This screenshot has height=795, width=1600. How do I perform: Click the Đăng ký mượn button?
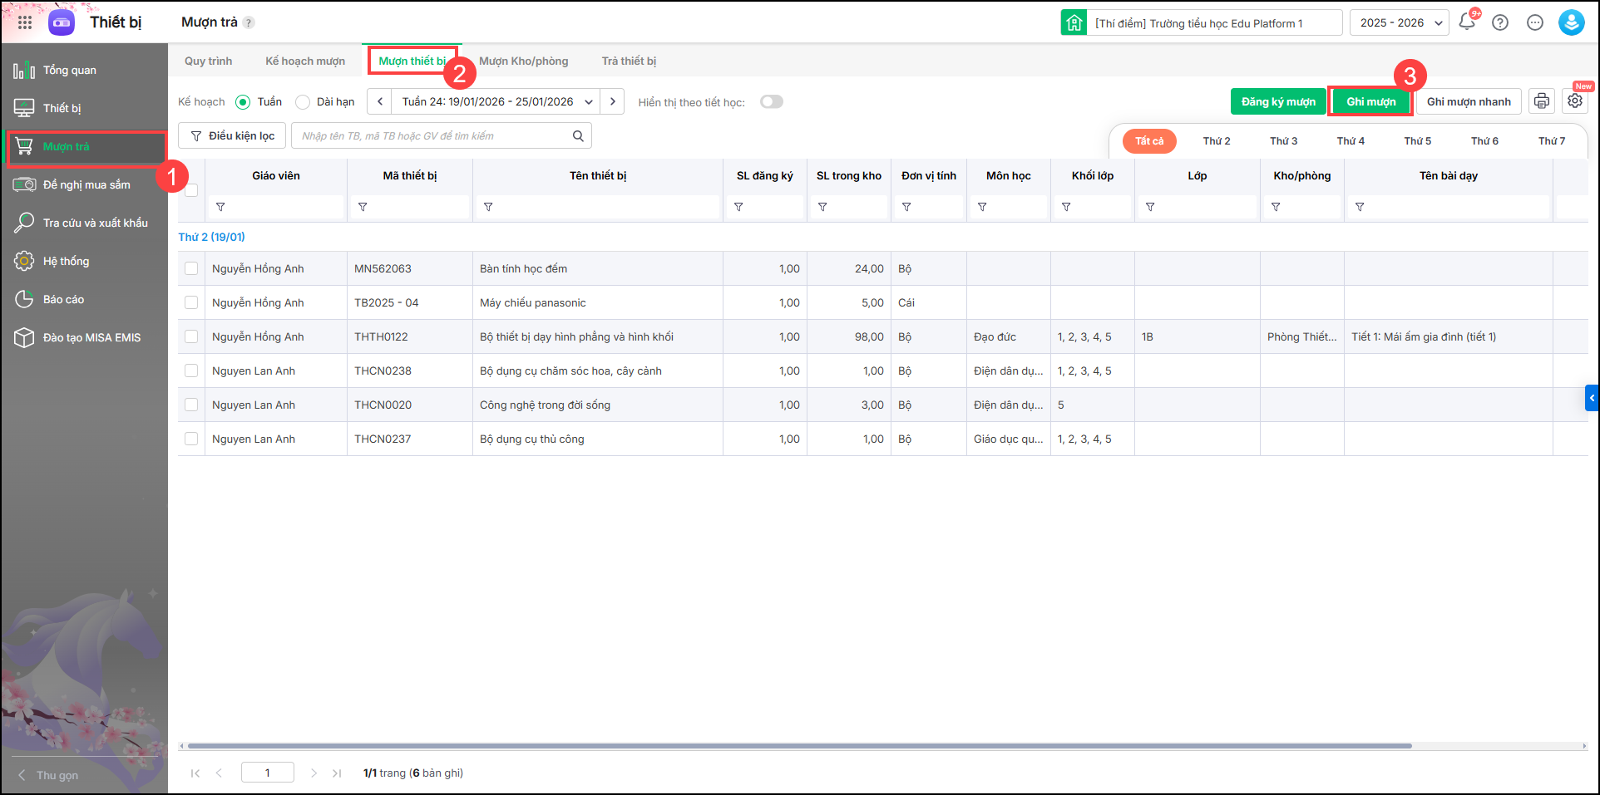click(1278, 102)
